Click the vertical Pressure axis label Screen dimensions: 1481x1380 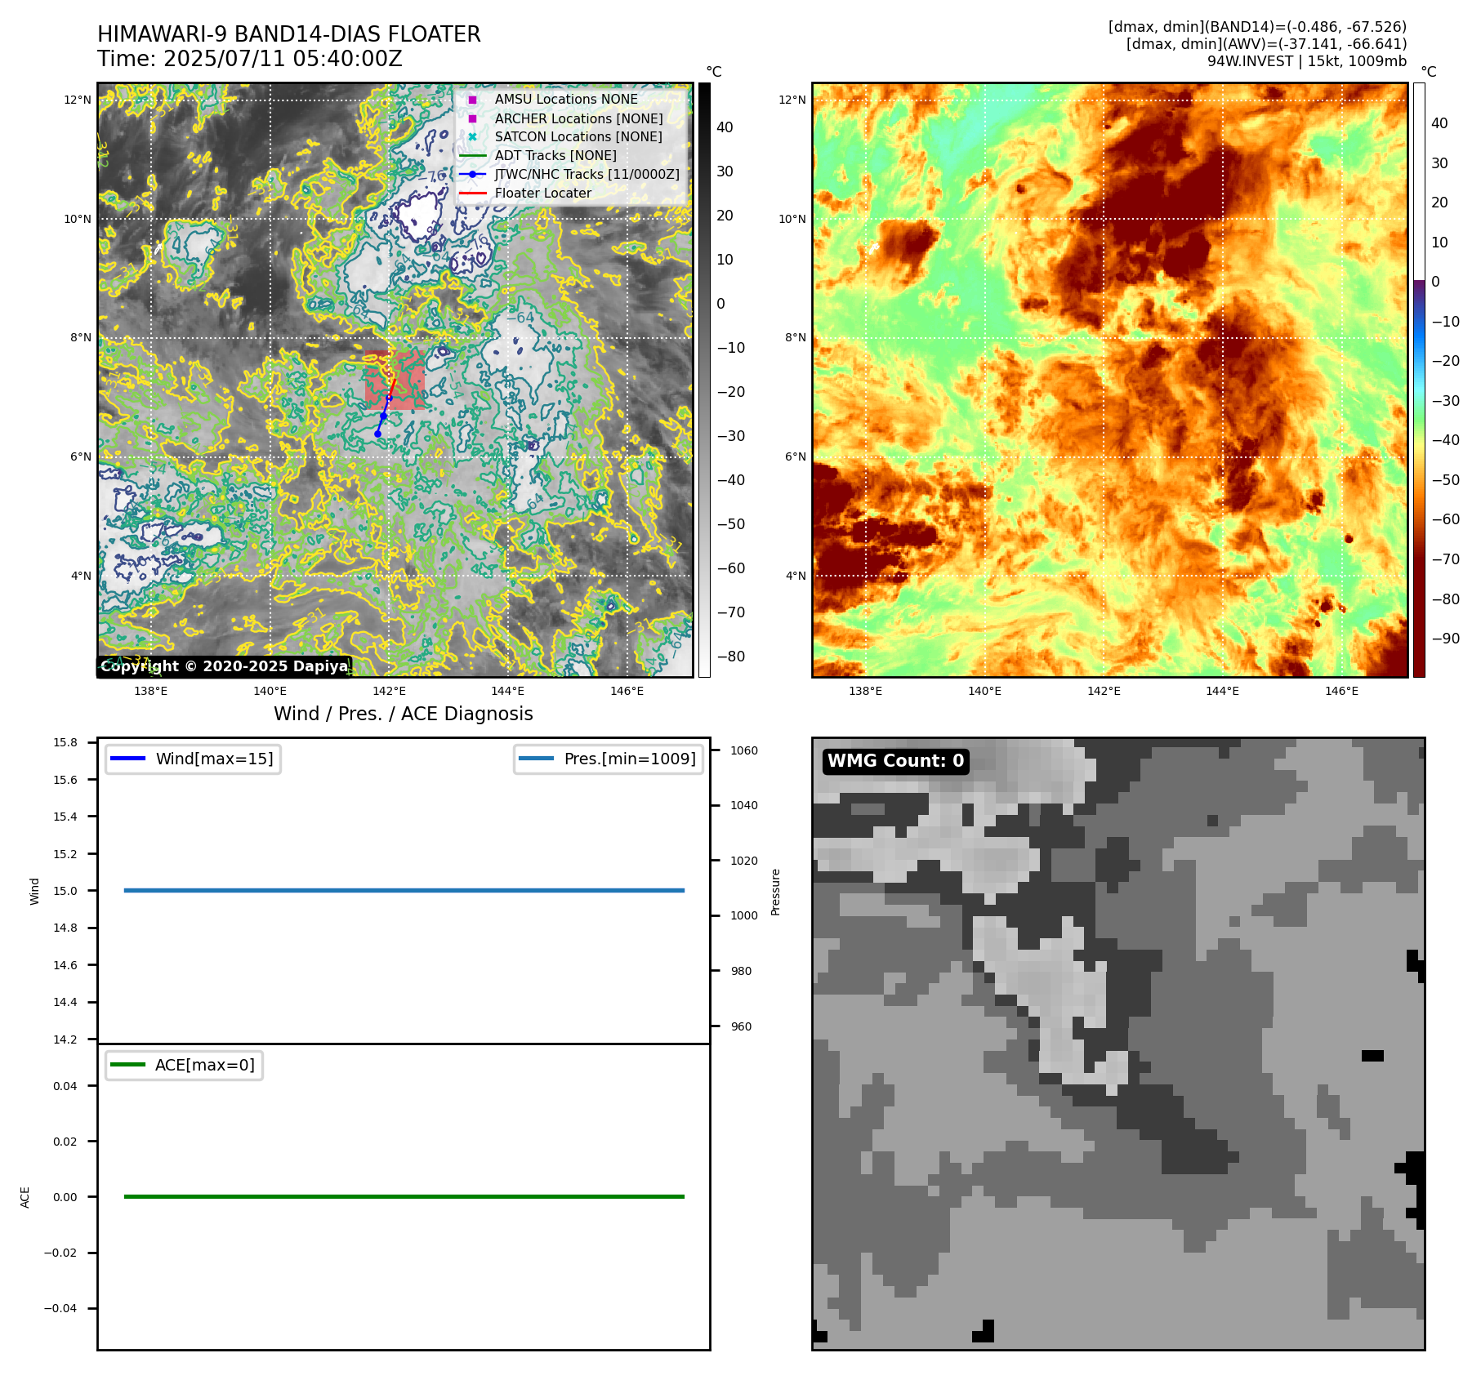click(x=776, y=892)
